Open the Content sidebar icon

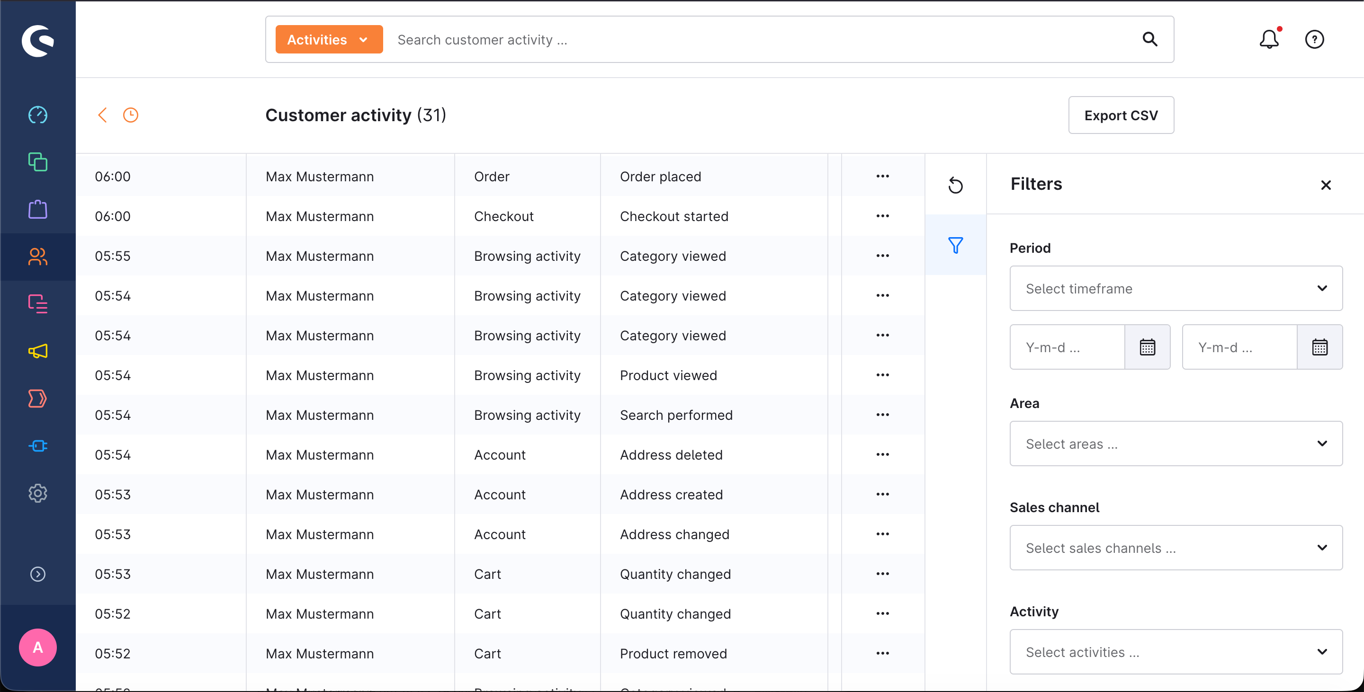tap(37, 304)
